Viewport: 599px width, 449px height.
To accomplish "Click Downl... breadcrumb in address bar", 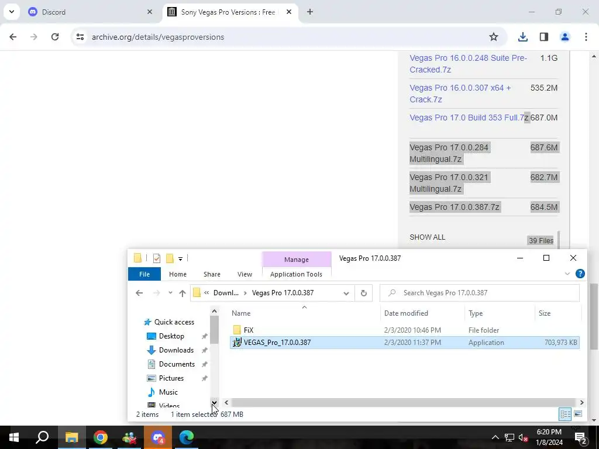I will pos(226,293).
